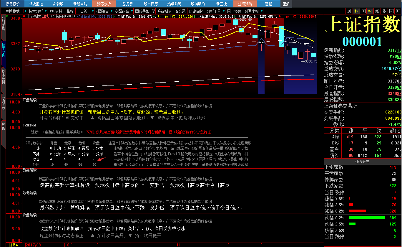402x247 pixels.
Task: Click the 系统指示 toolbar button
Action: tap(164, 11)
